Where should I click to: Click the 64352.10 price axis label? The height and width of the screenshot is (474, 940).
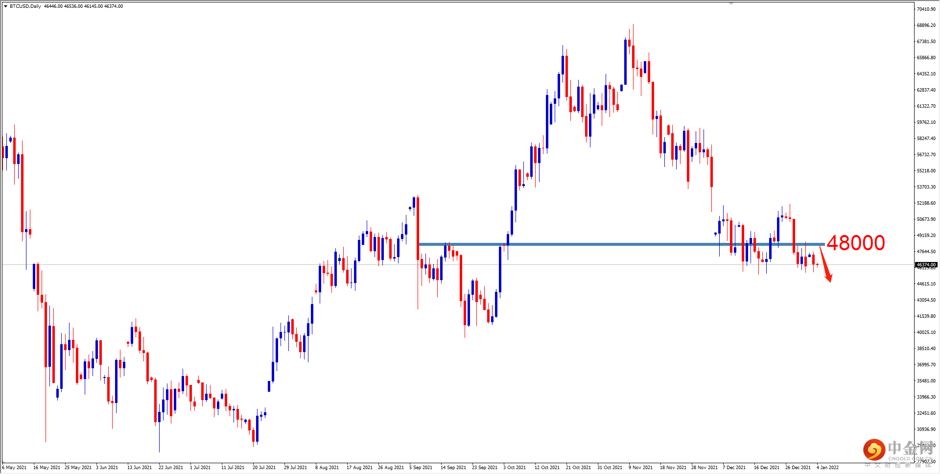pyautogui.click(x=926, y=74)
